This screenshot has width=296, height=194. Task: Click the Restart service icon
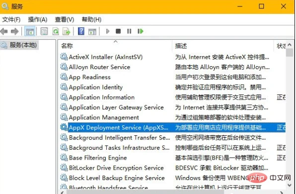[140, 31]
